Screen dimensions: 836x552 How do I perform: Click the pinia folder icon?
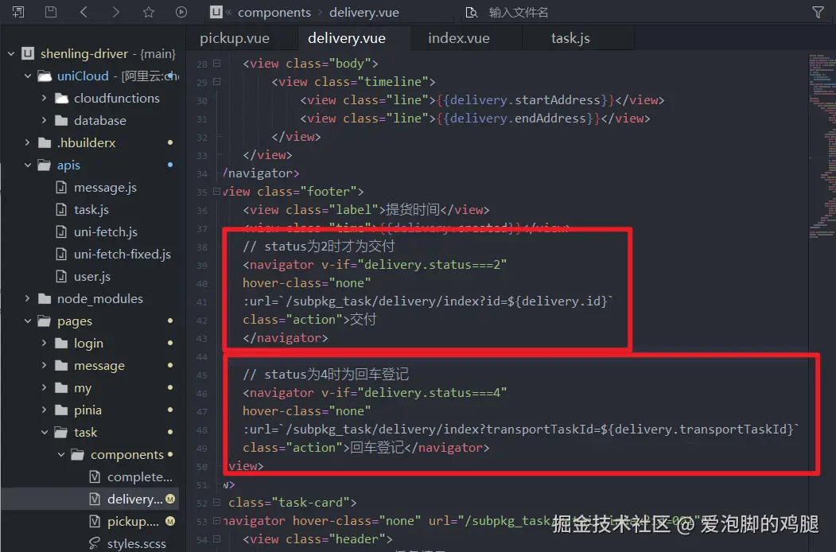(62, 410)
